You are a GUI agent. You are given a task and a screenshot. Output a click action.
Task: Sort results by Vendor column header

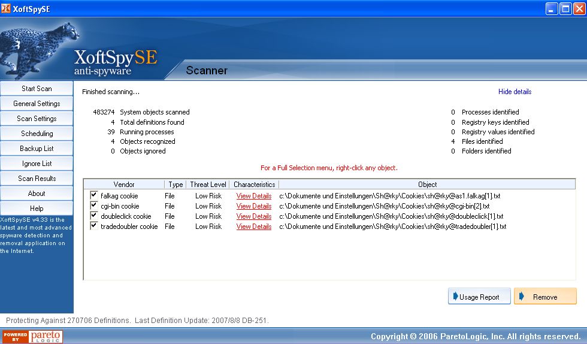tap(124, 185)
